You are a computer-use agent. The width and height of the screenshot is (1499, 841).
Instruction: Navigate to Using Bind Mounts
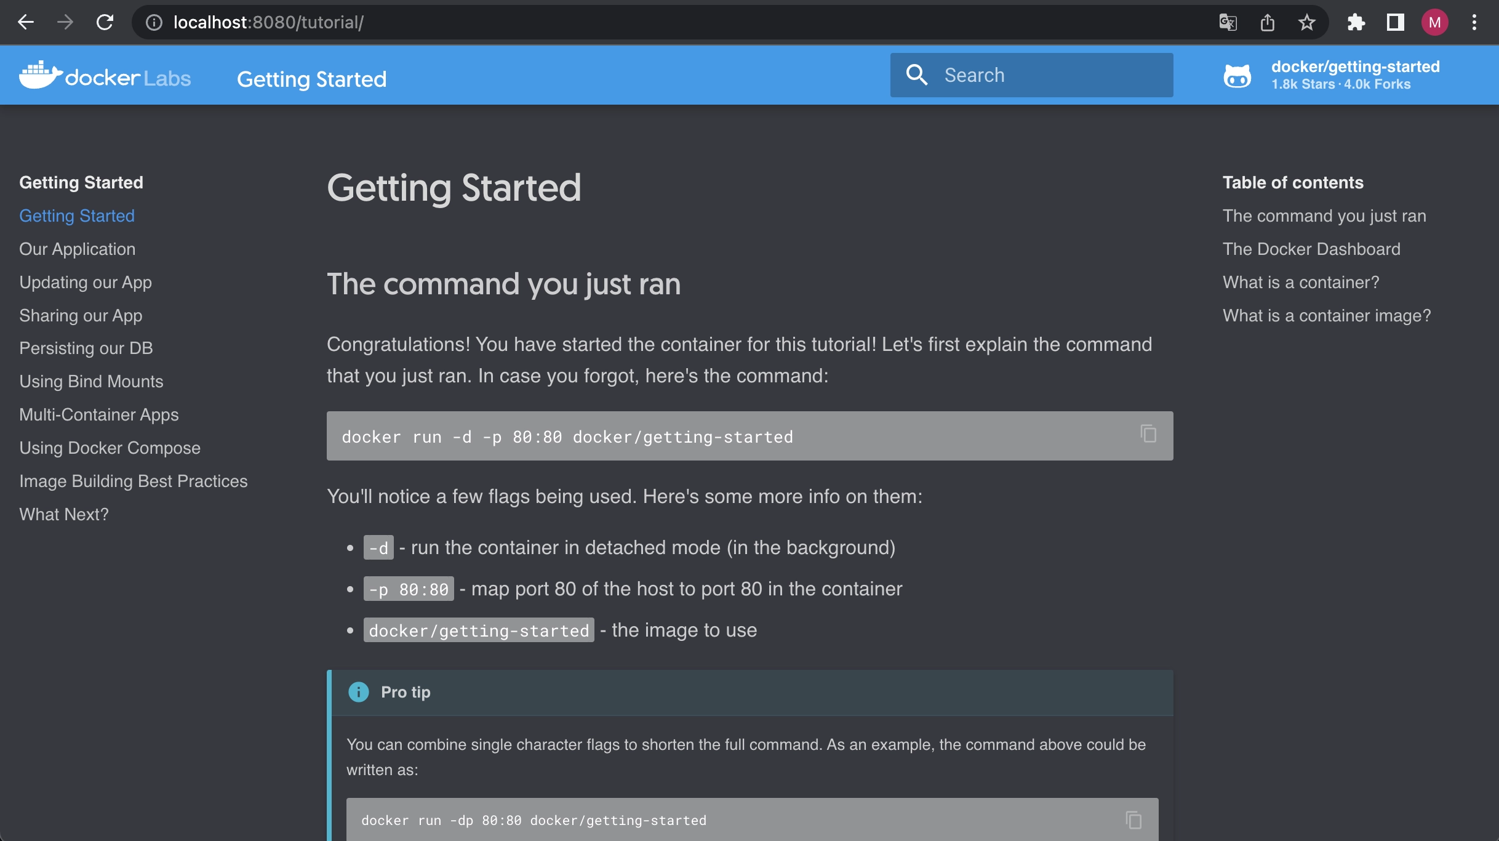click(x=91, y=382)
